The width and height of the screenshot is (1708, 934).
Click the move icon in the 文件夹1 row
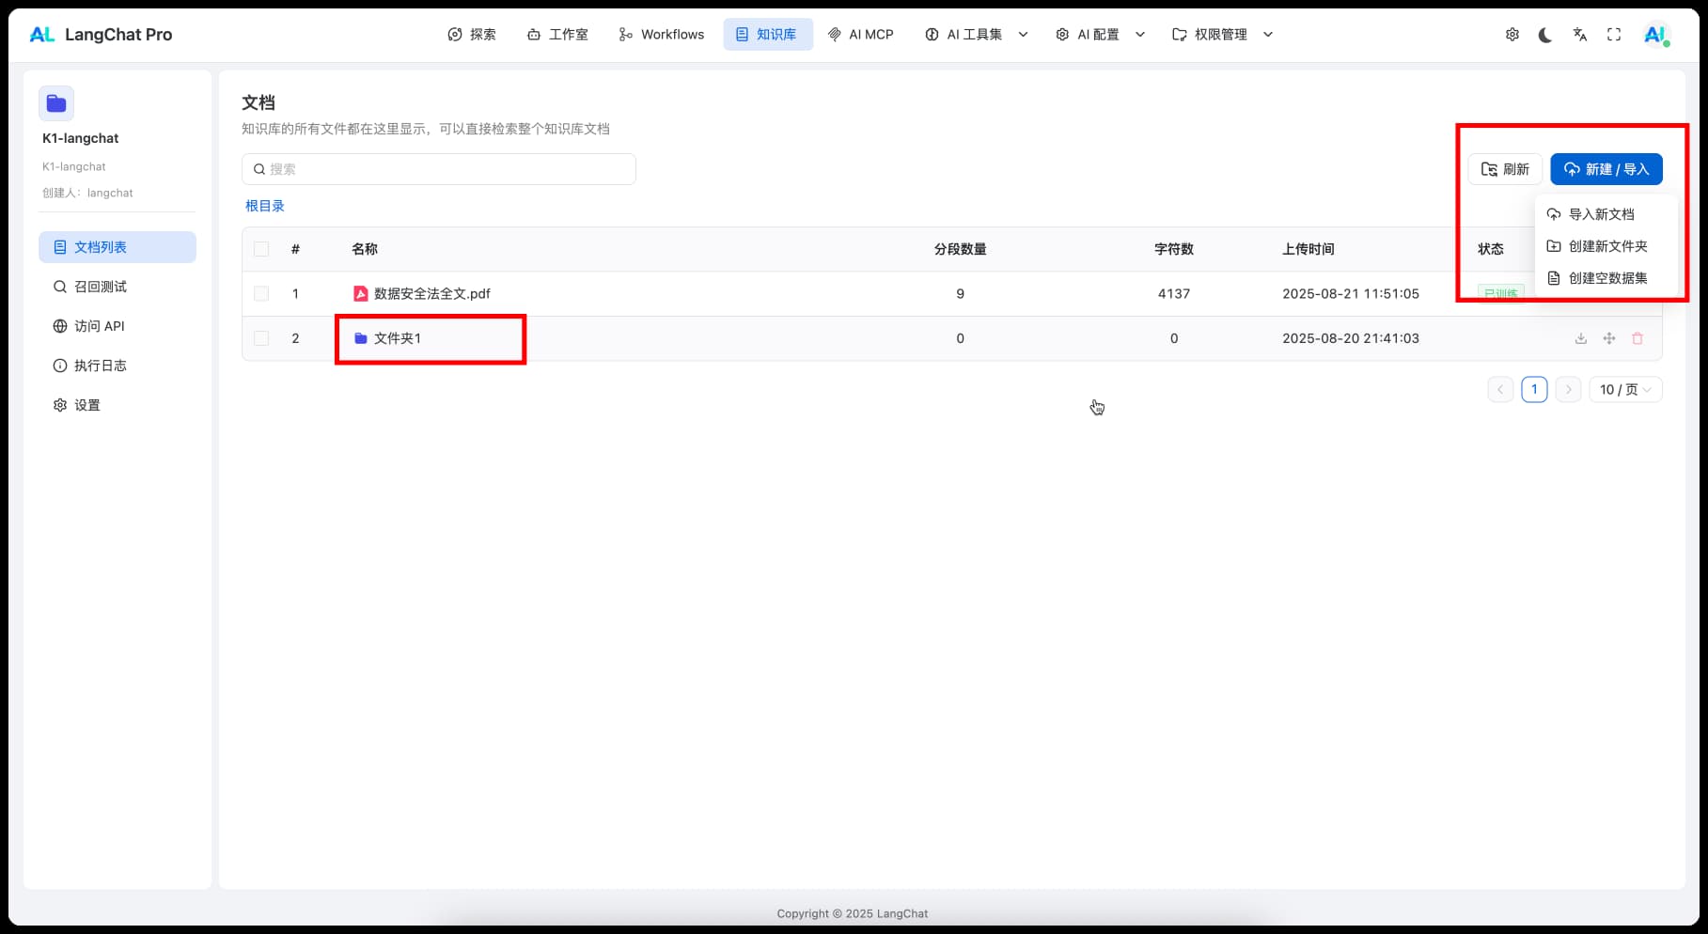pos(1608,338)
